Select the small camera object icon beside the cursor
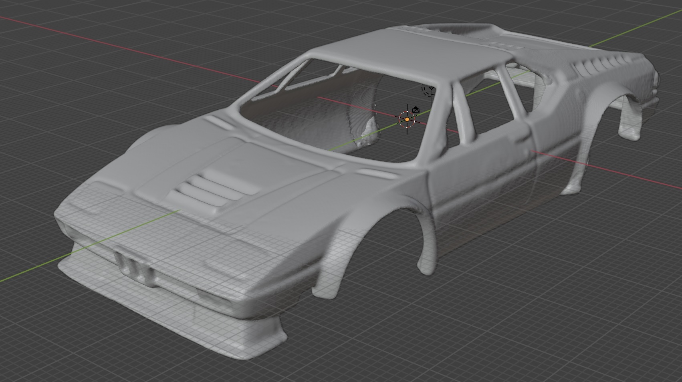 point(416,110)
